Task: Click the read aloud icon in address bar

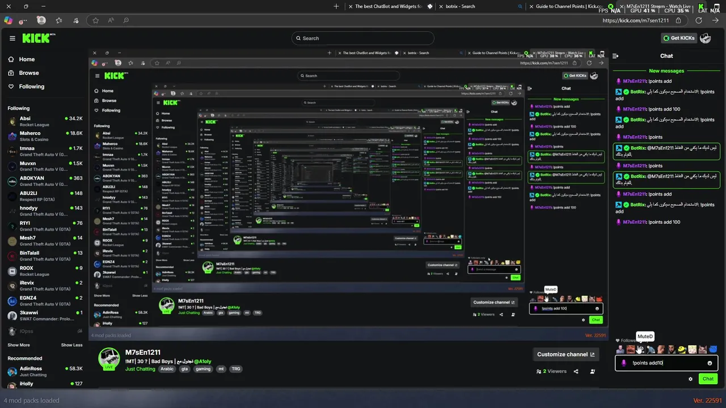Action: (x=111, y=20)
